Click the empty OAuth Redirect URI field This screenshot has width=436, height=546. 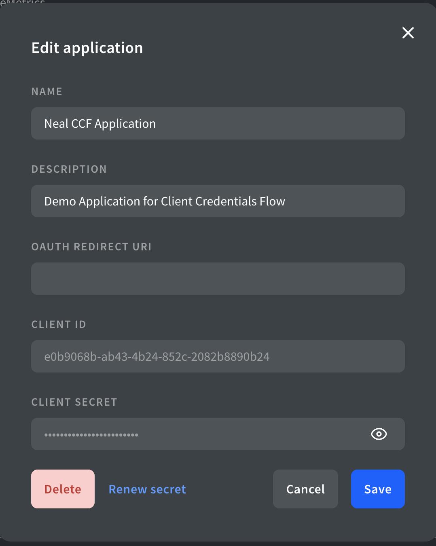point(218,279)
